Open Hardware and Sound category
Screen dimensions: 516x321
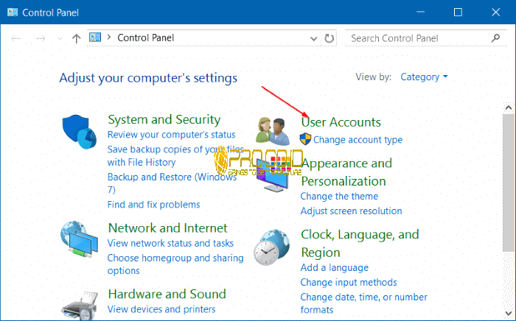167,294
